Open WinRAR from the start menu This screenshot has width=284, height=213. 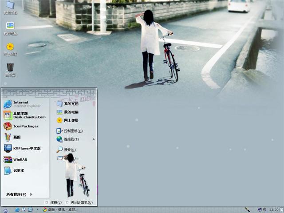(16, 160)
